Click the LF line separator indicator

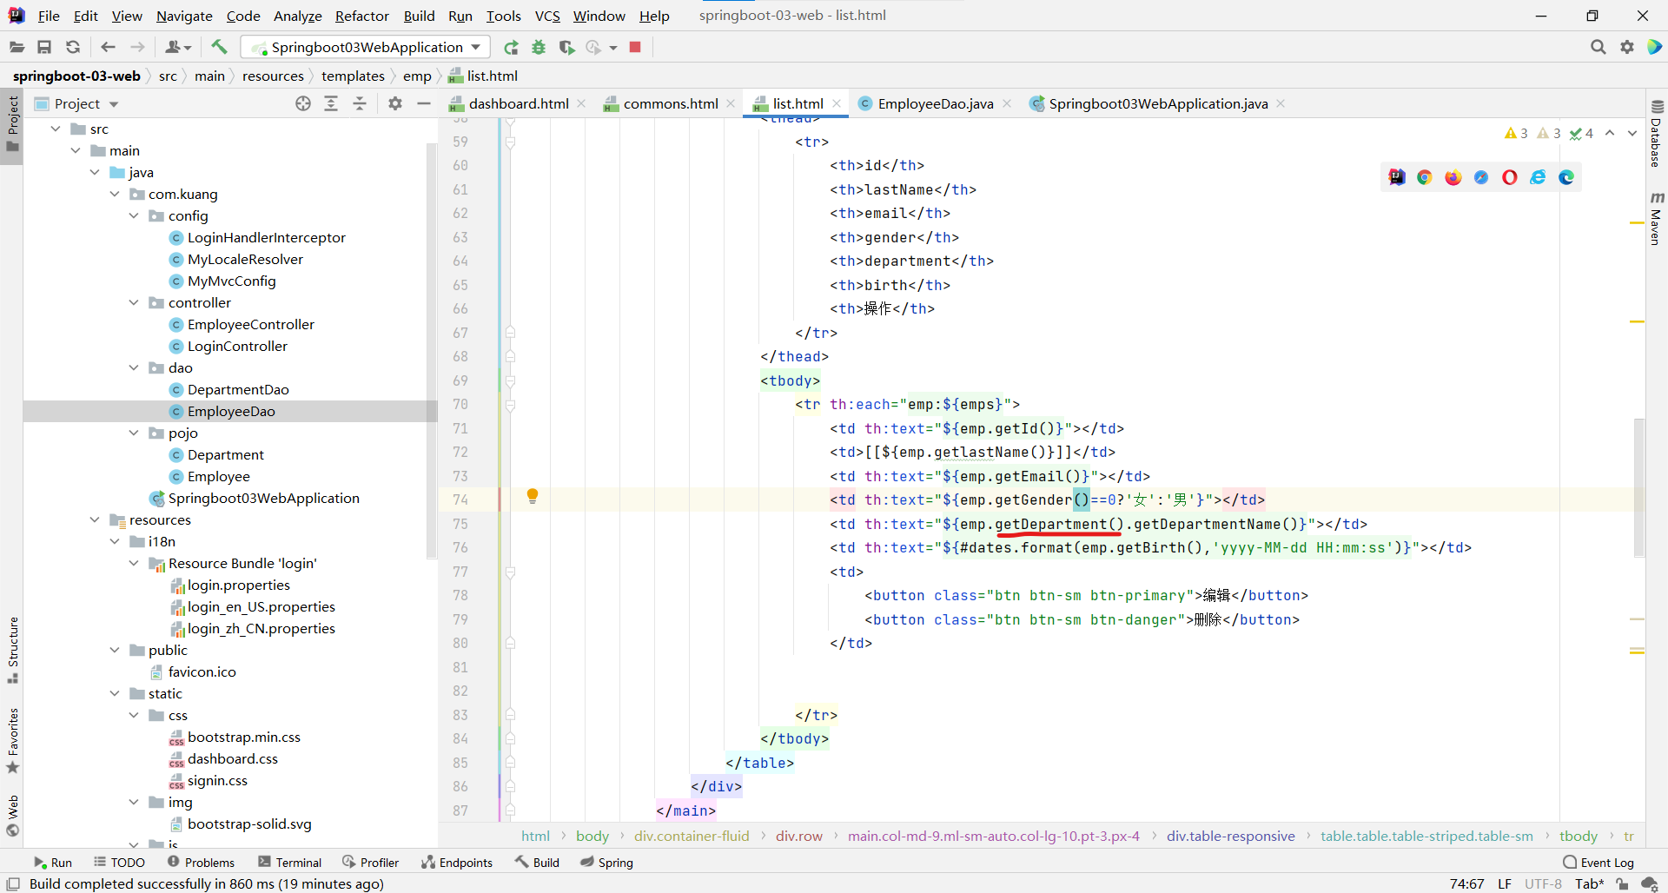(1505, 883)
